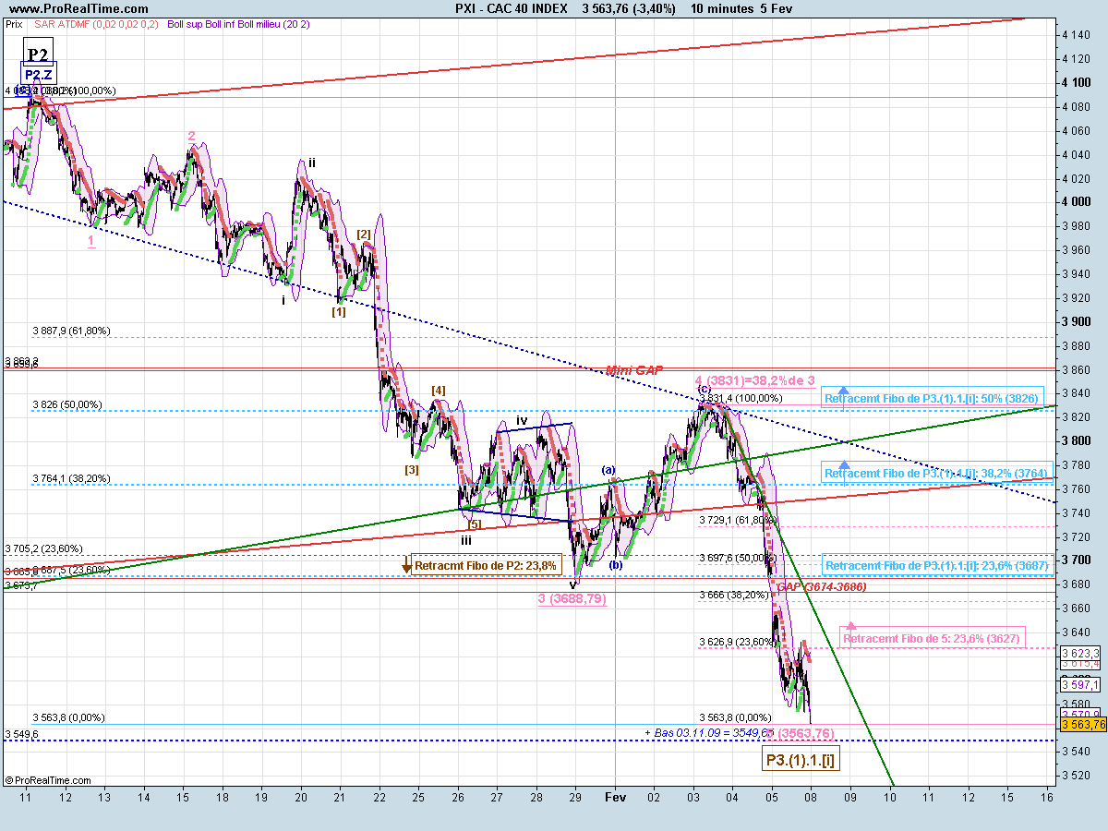This screenshot has height=831, width=1108.
Task: Click the Prix panel label
Action: click(14, 25)
